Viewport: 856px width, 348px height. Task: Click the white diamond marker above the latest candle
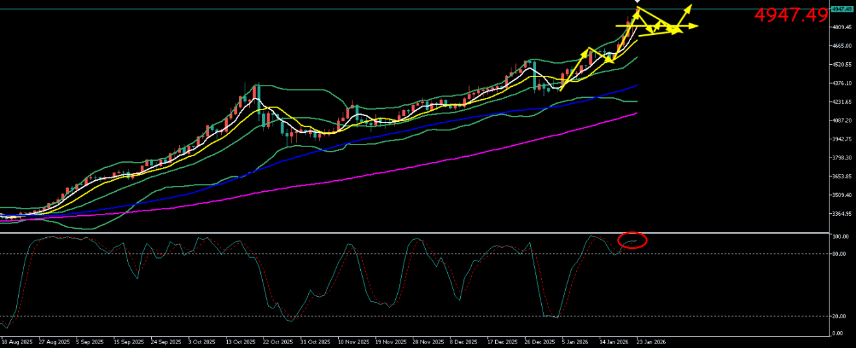pyautogui.click(x=637, y=3)
